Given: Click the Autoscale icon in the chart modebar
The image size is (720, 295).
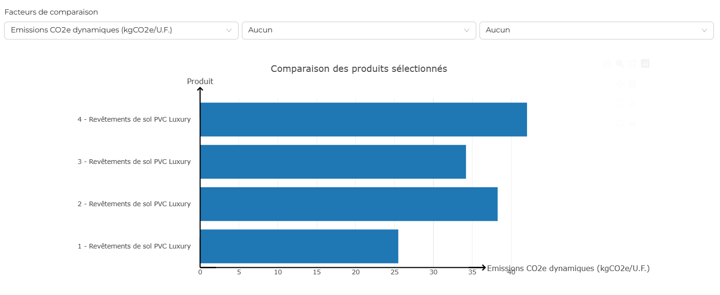Looking at the screenshot, I should (x=632, y=104).
